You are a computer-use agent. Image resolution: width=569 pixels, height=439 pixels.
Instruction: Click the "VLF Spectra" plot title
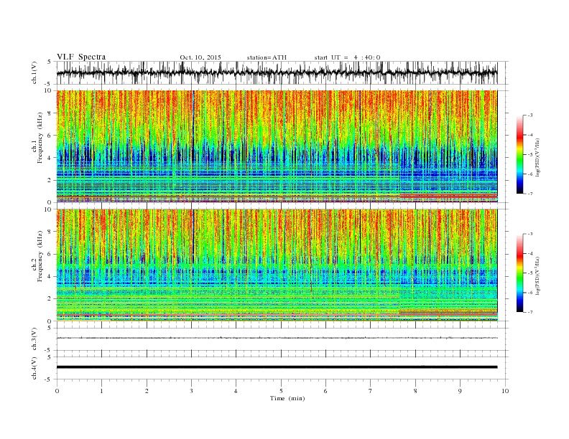click(x=81, y=57)
